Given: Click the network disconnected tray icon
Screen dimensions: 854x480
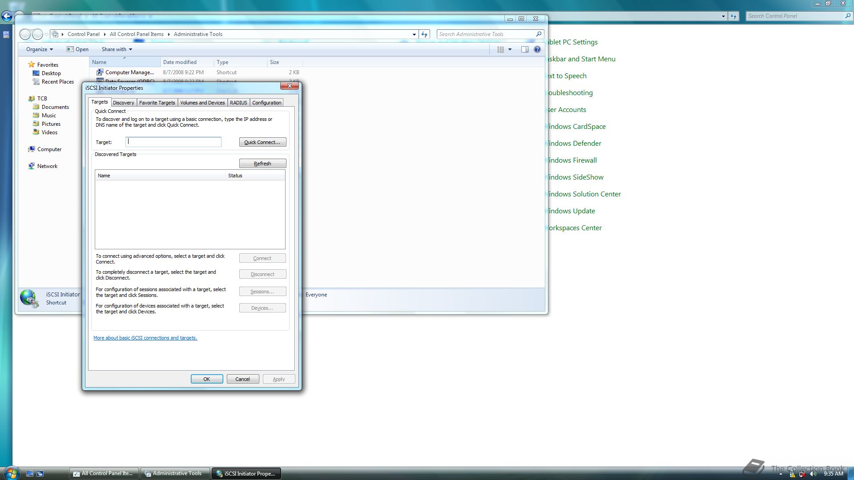Looking at the screenshot, I should coord(802,474).
